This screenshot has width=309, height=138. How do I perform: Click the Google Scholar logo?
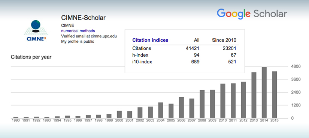[x=252, y=14]
